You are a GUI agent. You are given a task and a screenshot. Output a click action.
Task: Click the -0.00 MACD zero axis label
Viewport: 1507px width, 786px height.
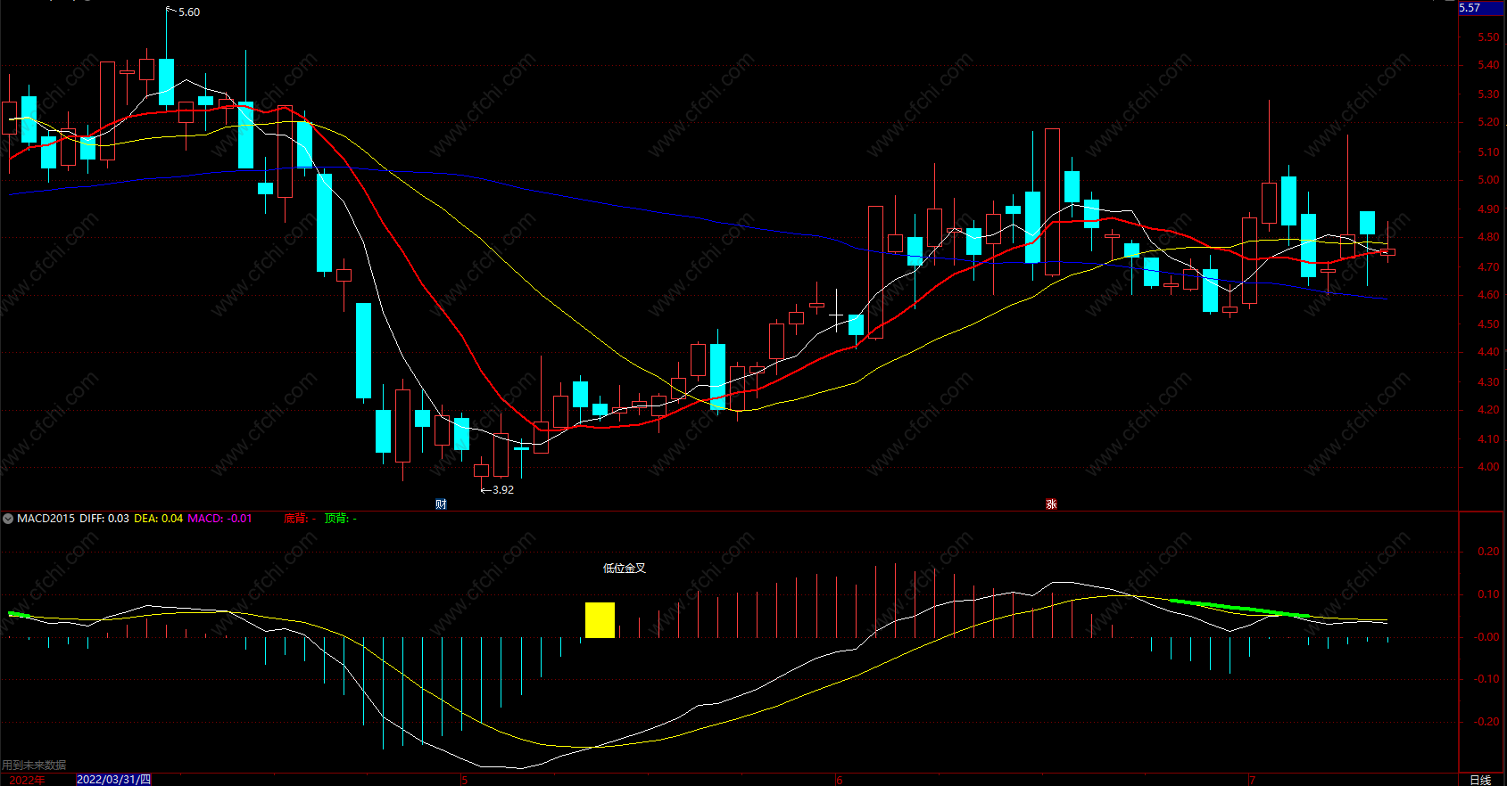[1486, 637]
